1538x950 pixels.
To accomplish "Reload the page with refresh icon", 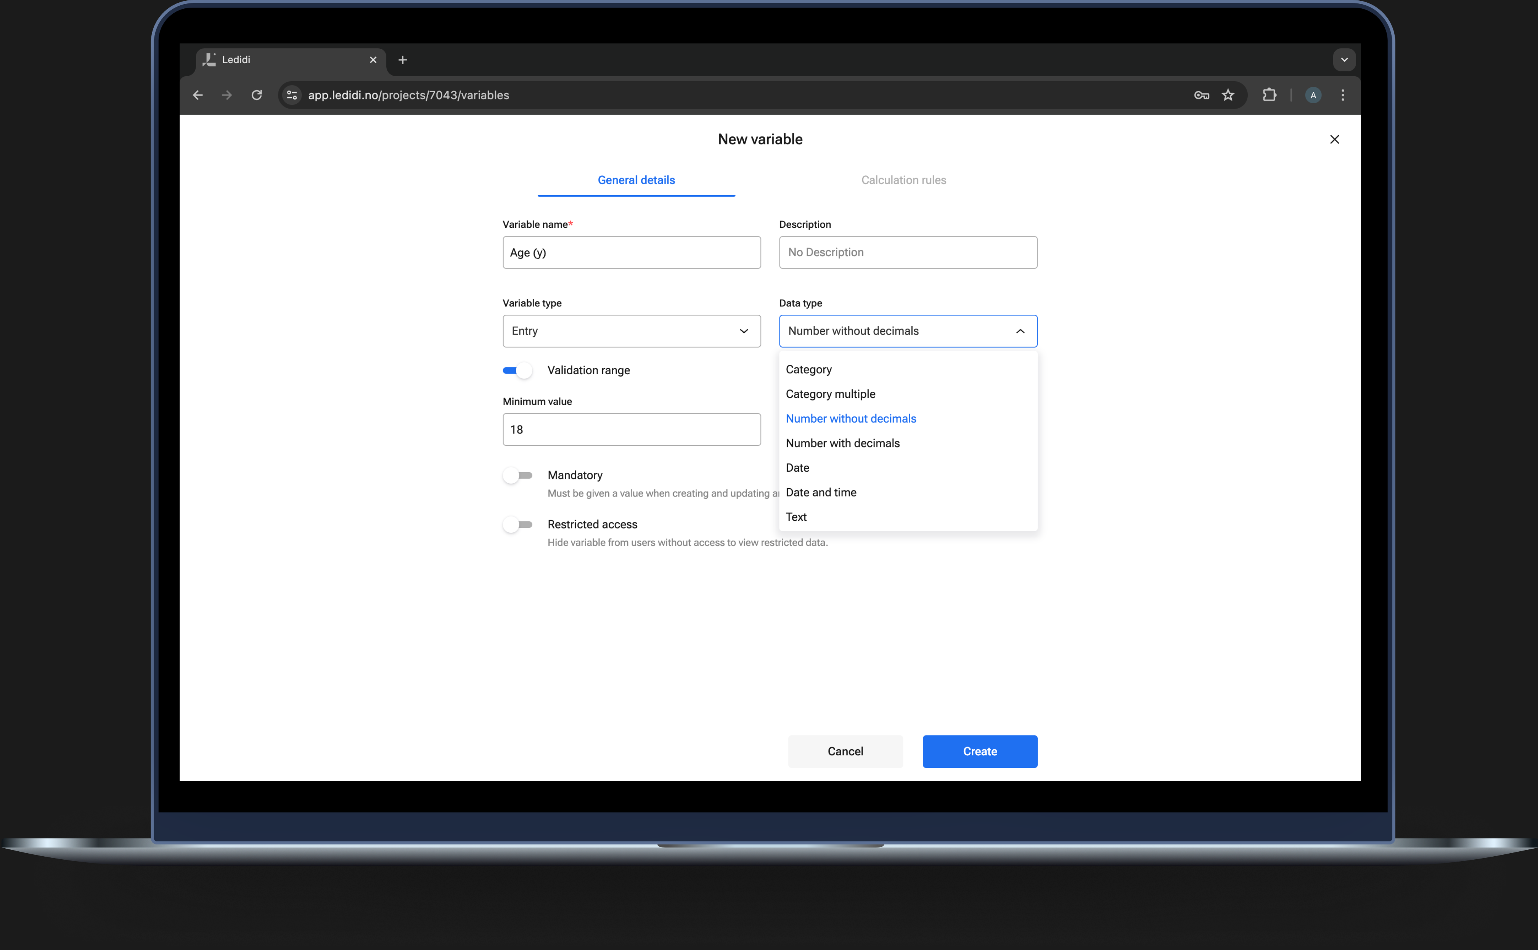I will (x=257, y=95).
